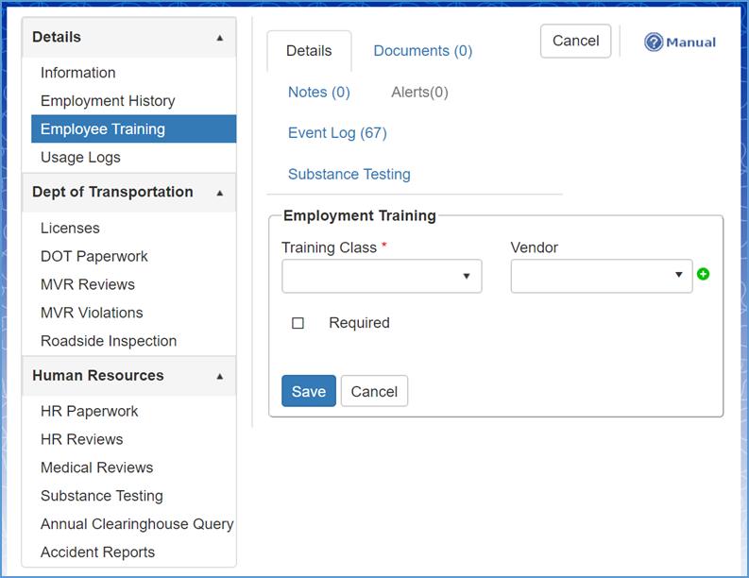
Task: Enable the Required checkbox
Action: 298,323
